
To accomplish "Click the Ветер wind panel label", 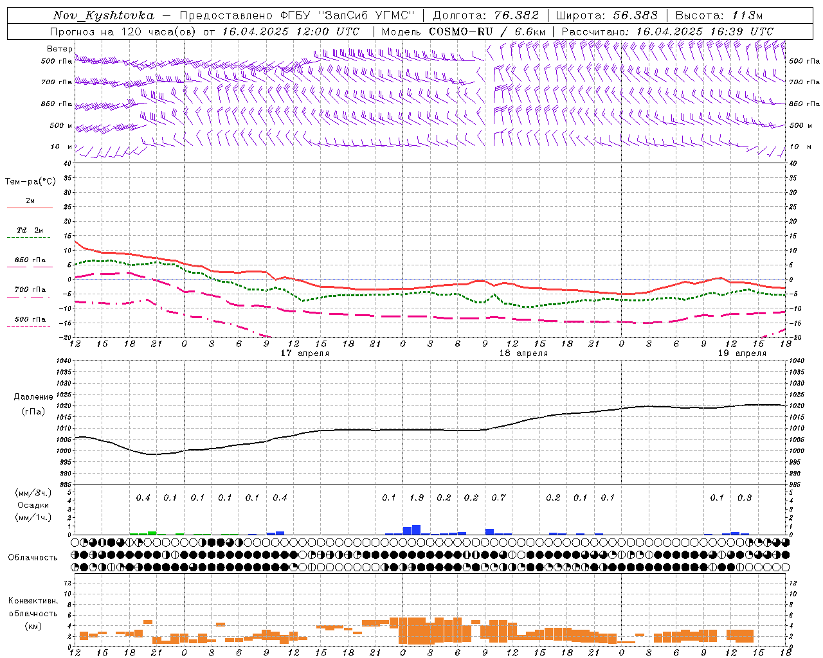I will pyautogui.click(x=59, y=49).
